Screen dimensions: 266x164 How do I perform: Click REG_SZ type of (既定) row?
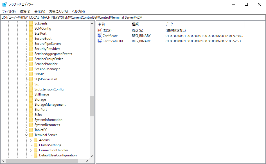click(137, 30)
